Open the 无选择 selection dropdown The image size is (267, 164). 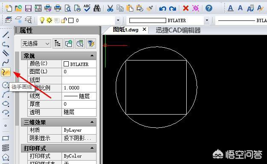(36, 43)
